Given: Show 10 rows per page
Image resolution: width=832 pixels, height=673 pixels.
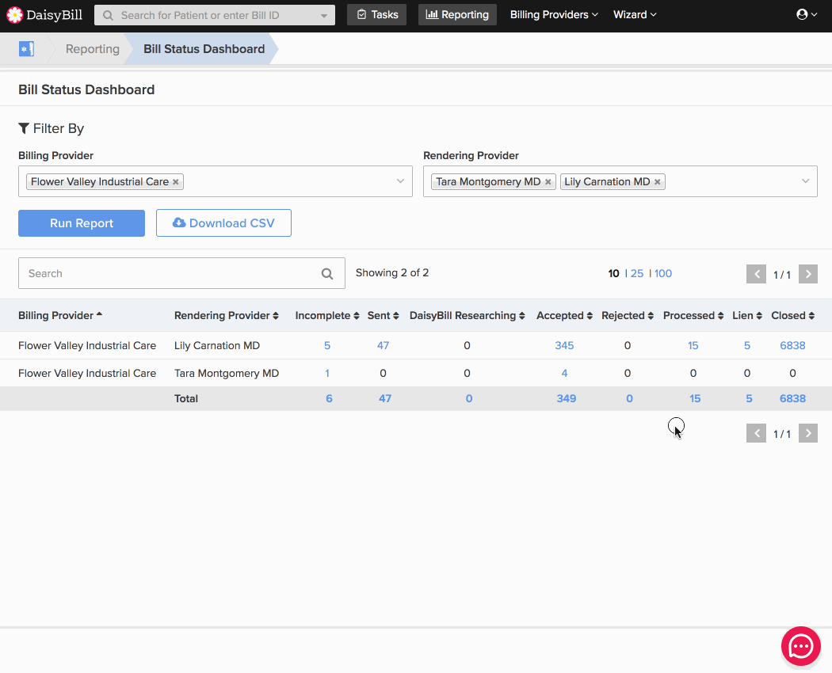Looking at the screenshot, I should (x=613, y=274).
